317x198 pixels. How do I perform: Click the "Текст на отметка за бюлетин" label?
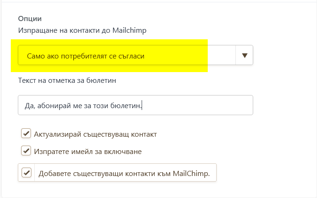point(67,80)
